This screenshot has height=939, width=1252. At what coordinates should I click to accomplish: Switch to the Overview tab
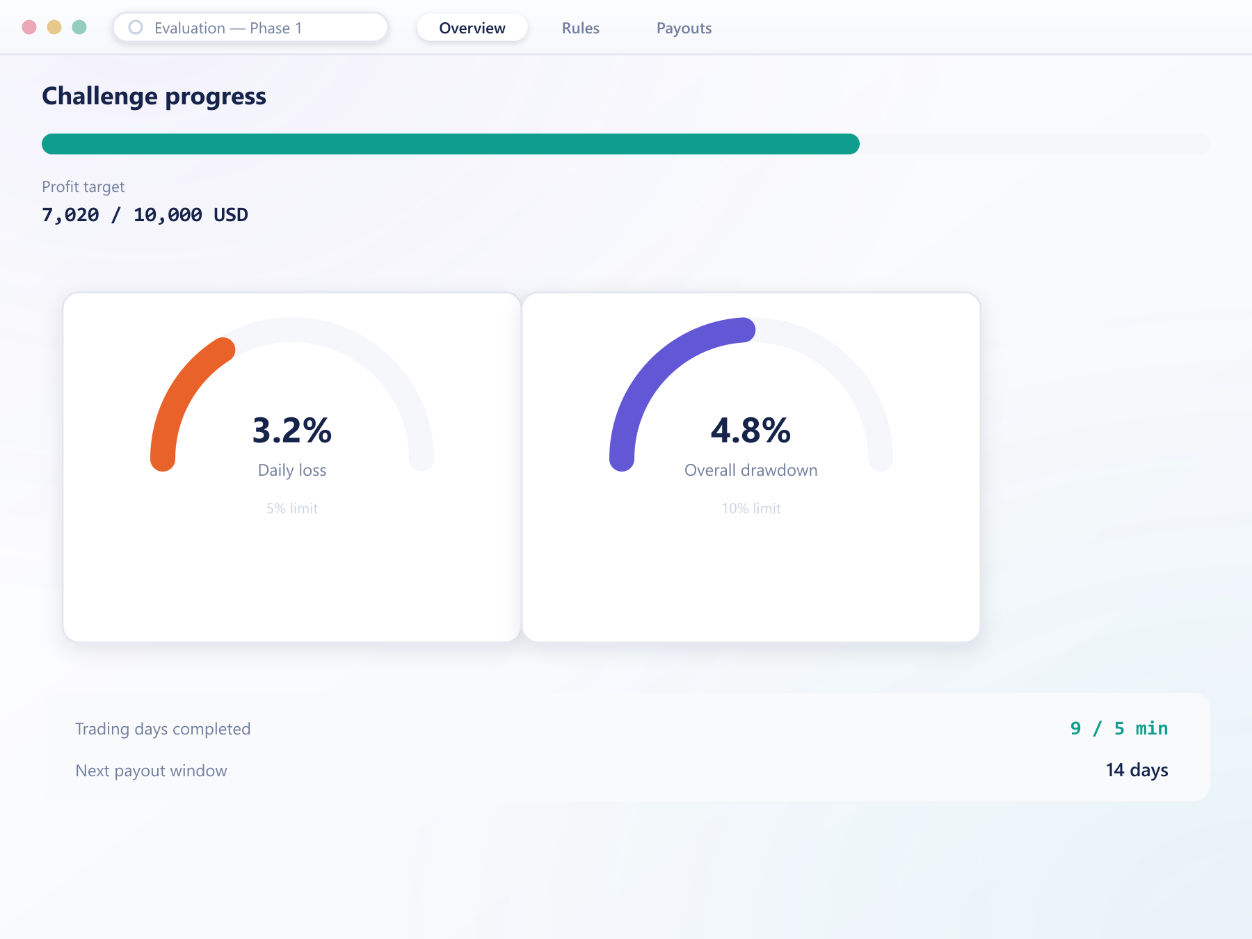coord(472,28)
